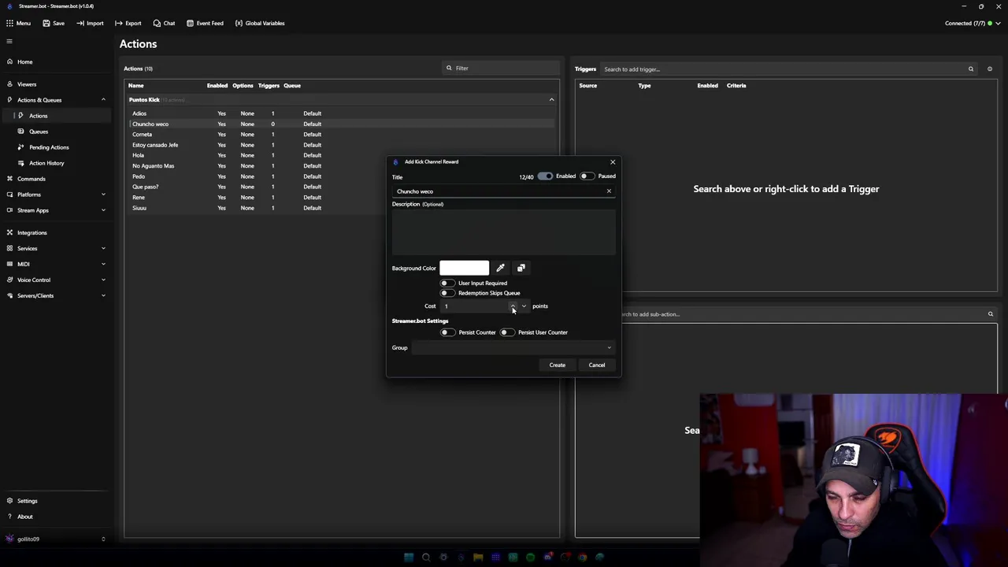Expand the Stream Apps sidebar section
Image resolution: width=1008 pixels, height=567 pixels.
55,210
